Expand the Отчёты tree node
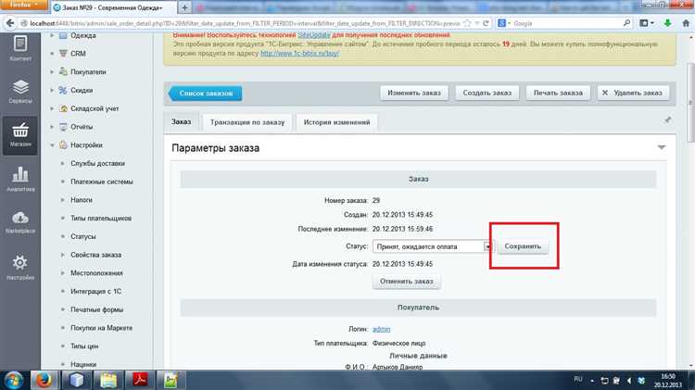The width and height of the screenshot is (695, 390). pyautogui.click(x=52, y=127)
